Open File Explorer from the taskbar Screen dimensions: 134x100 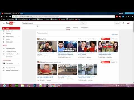pyautogui.click(x=23, y=86)
